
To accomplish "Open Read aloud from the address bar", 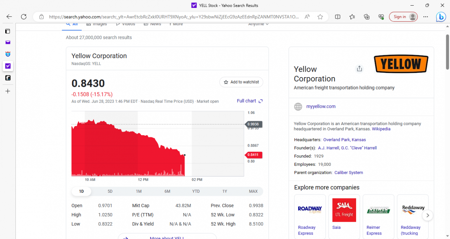I will coord(307,16).
